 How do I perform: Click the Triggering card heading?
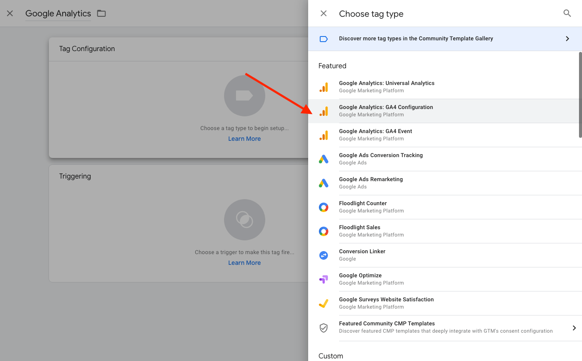75,176
